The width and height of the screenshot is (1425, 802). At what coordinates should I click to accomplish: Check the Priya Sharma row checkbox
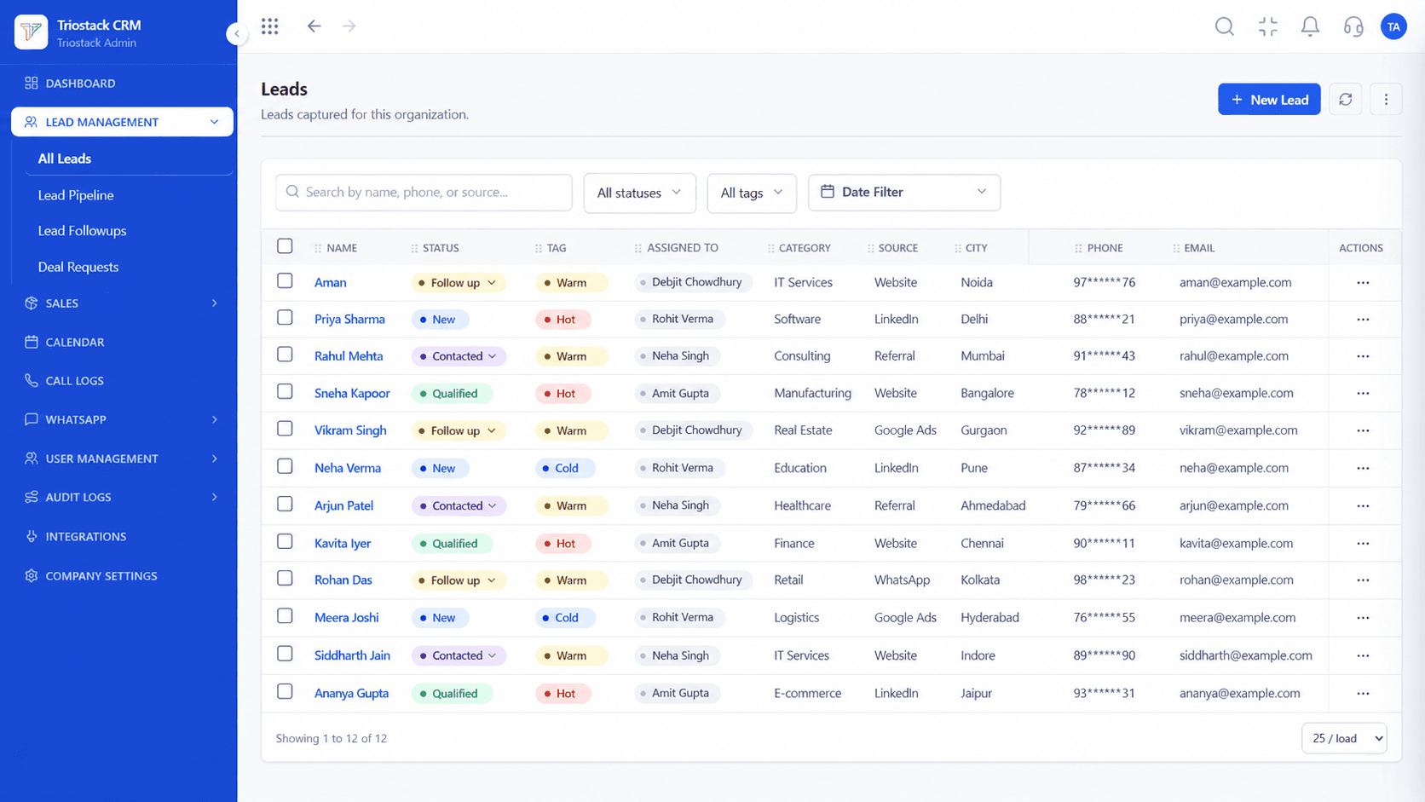click(285, 317)
